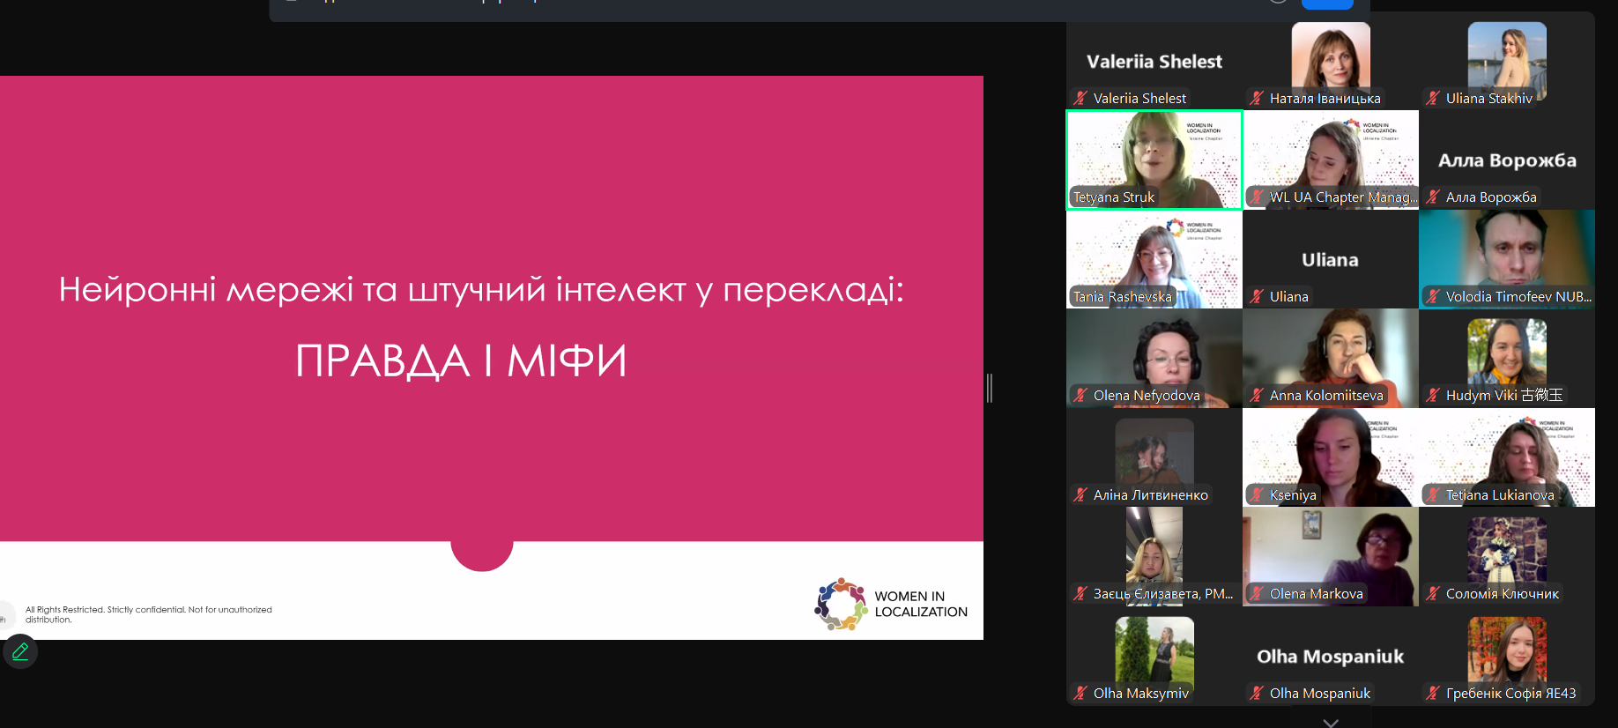
Task: Select Kseniya's video tile
Action: tap(1331, 457)
